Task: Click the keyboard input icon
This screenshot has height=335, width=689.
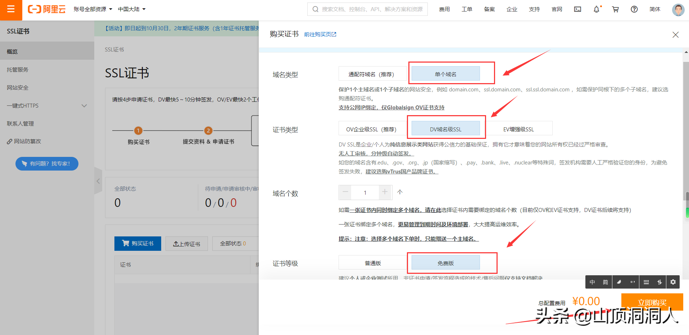Action: click(647, 282)
